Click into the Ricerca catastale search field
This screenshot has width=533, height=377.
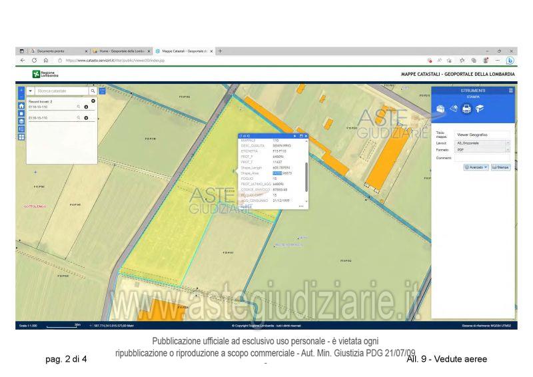(x=62, y=91)
